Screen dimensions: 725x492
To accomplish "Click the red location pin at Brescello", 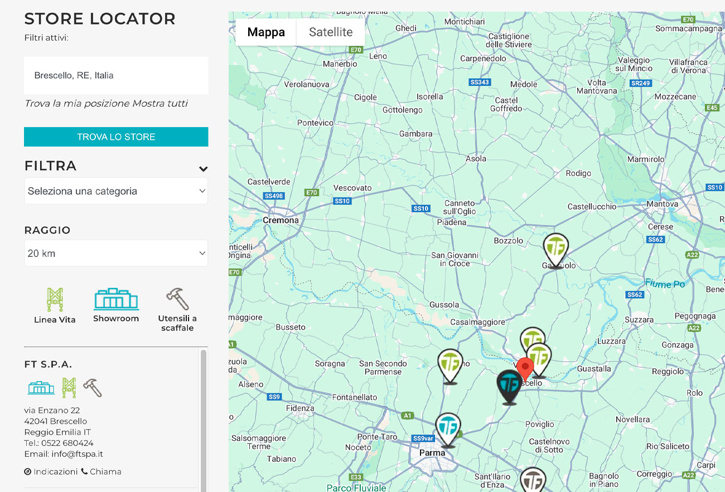I will point(525,369).
